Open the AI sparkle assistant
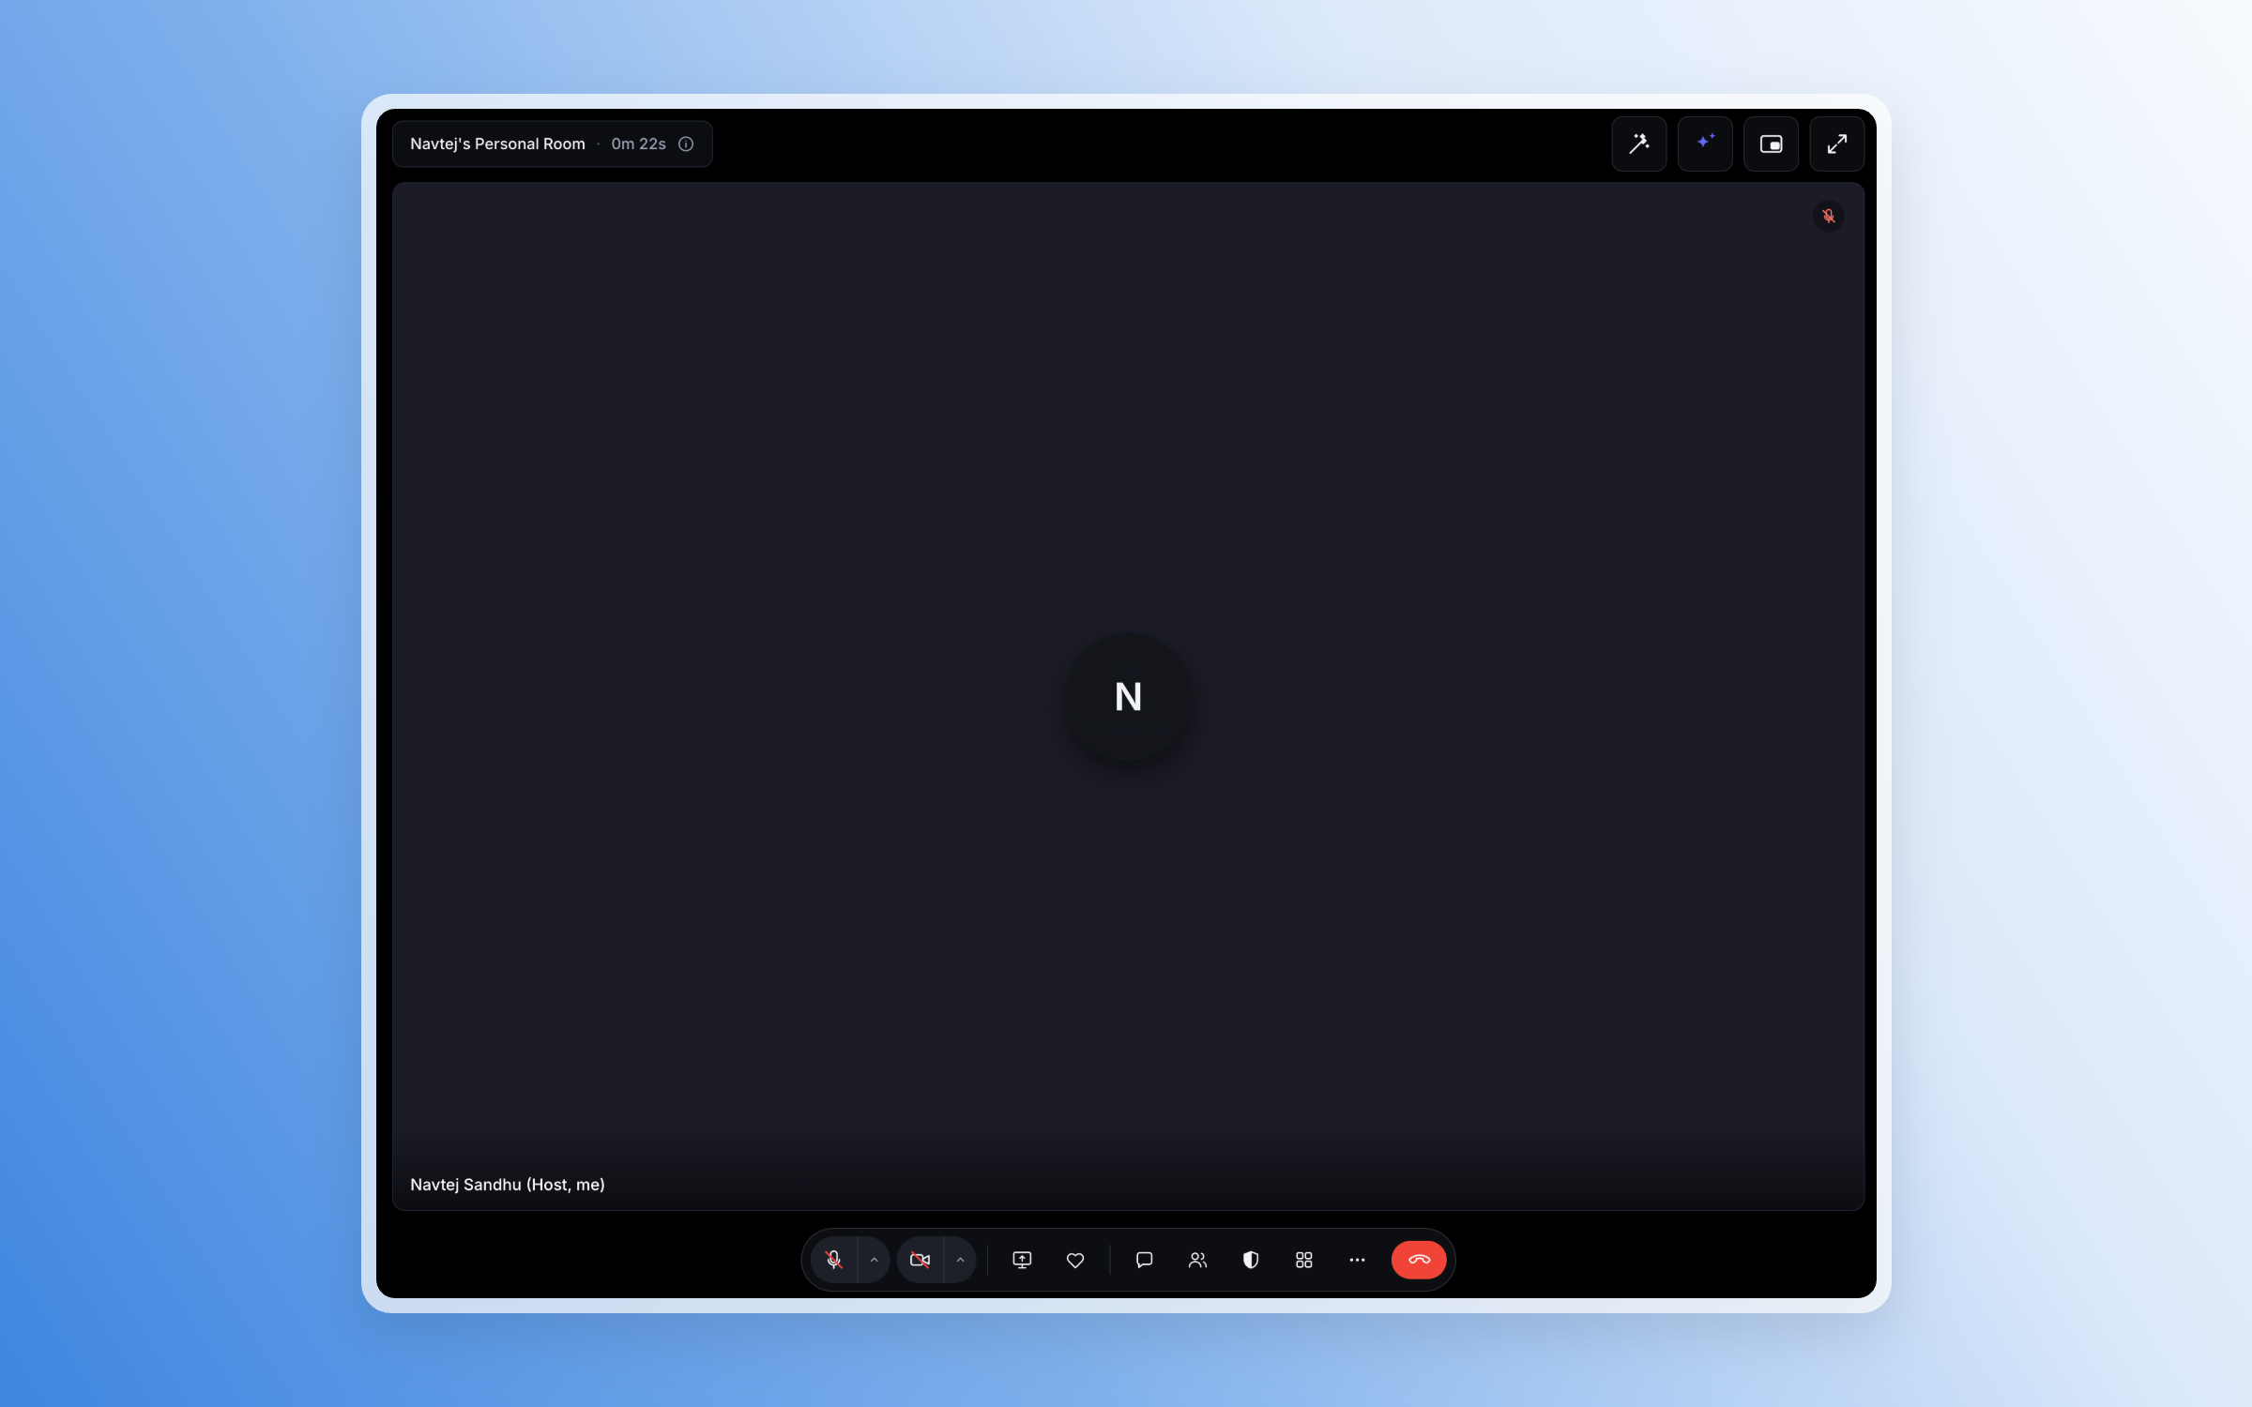Viewport: 2252px width, 1407px height. (x=1705, y=144)
